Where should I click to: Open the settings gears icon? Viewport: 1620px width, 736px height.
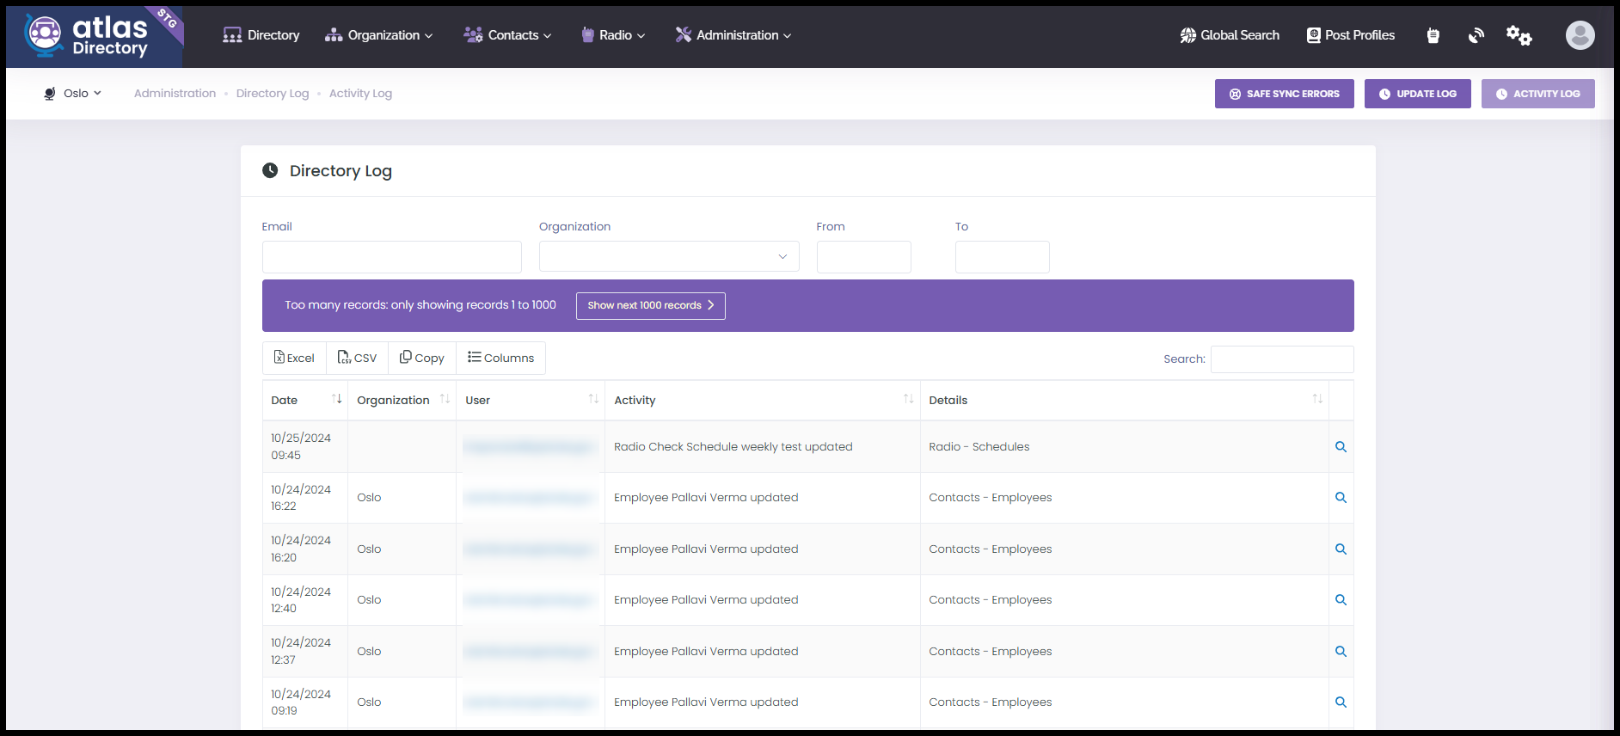(1519, 35)
